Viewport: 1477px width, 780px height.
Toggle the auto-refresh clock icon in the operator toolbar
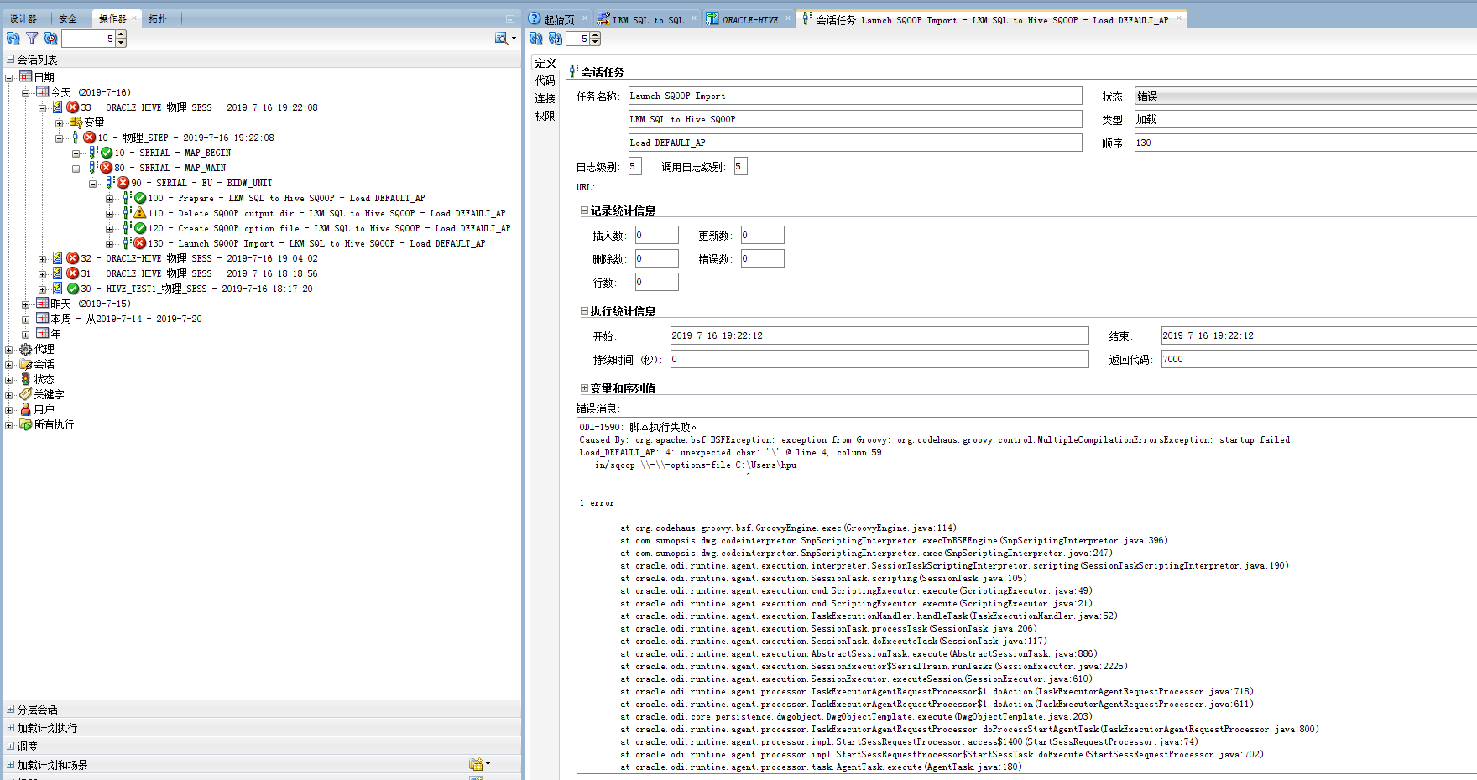(50, 39)
